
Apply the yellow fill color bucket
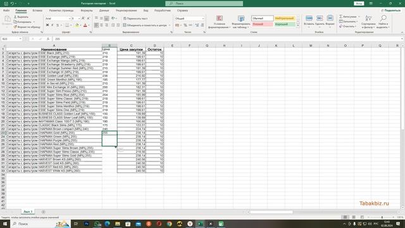click(77, 25)
